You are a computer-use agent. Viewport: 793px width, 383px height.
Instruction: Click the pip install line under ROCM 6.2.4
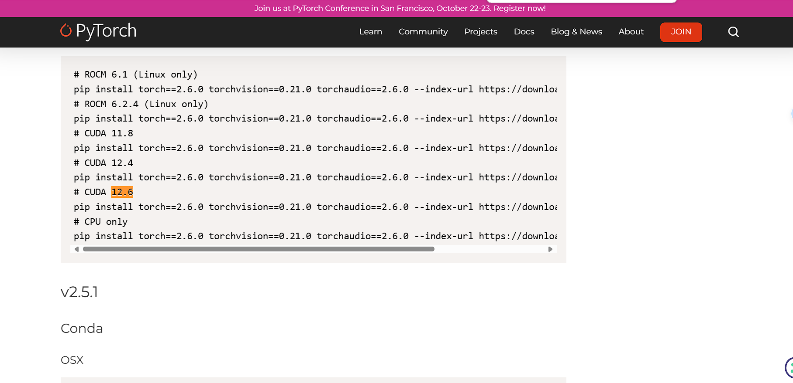point(315,119)
